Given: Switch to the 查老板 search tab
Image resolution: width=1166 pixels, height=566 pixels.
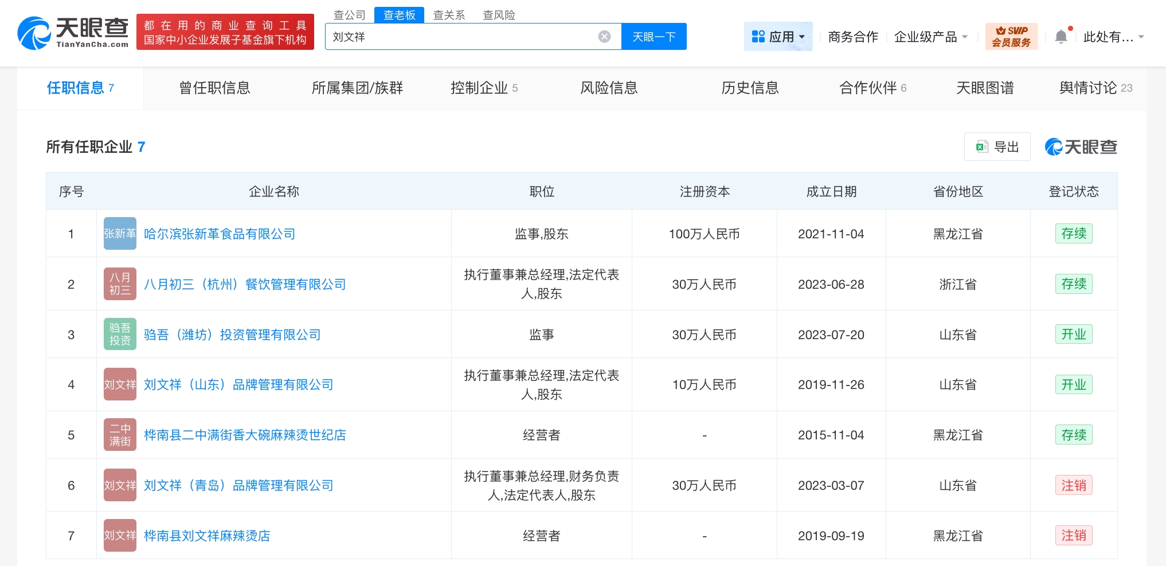Looking at the screenshot, I should [400, 15].
